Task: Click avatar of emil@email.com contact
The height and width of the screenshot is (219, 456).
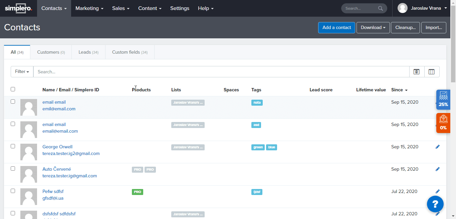Action: [29, 107]
